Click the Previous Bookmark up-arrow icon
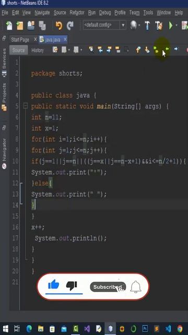Viewport: 188px width, 335px height. click(138, 50)
